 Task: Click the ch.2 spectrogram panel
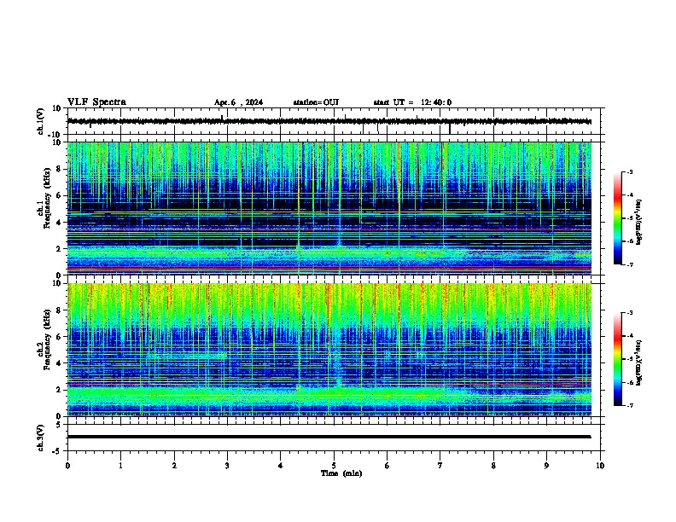tap(329, 350)
